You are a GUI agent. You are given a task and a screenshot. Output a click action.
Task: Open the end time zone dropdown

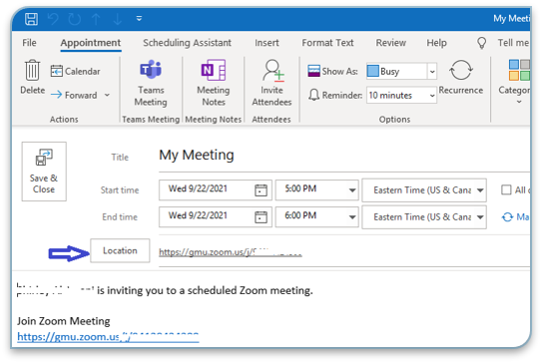pyautogui.click(x=480, y=217)
